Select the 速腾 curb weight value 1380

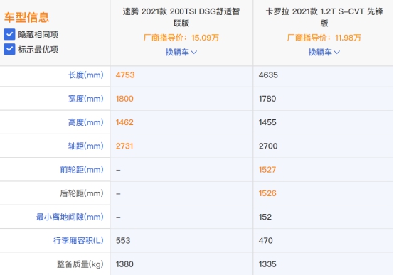[x=124, y=264]
